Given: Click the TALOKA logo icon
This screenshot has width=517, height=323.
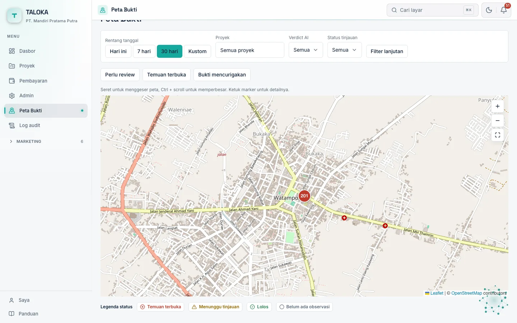Looking at the screenshot, I should coord(14,15).
